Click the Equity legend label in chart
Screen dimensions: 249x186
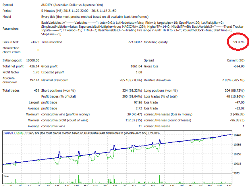(19, 133)
